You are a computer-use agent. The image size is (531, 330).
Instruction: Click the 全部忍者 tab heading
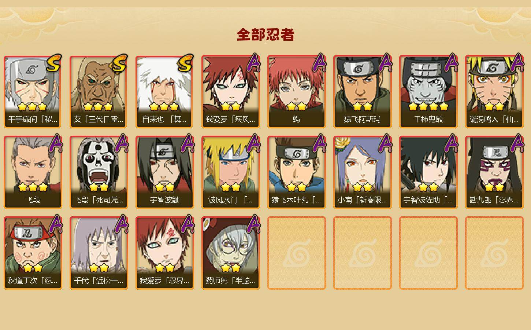pyautogui.click(x=265, y=34)
